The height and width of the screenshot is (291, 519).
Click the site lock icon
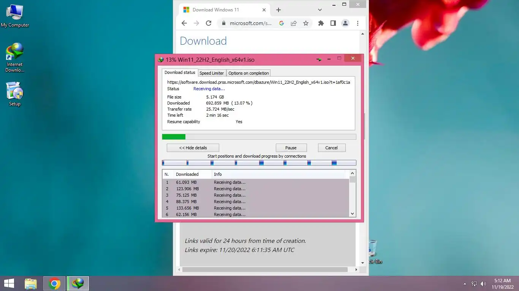point(224,23)
